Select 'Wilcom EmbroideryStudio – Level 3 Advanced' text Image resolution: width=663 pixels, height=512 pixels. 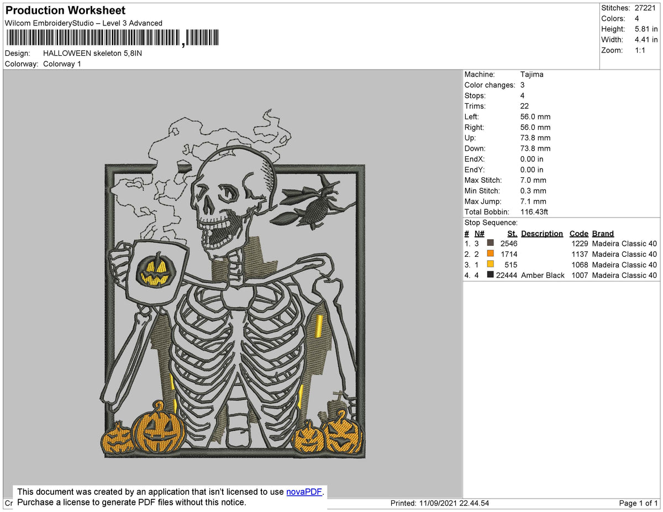83,23
